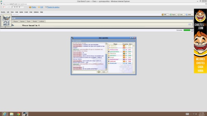Viewport: 207px width, 116px height.
Task: Open File Explorer from the taskbar
Action: pos(12,114)
